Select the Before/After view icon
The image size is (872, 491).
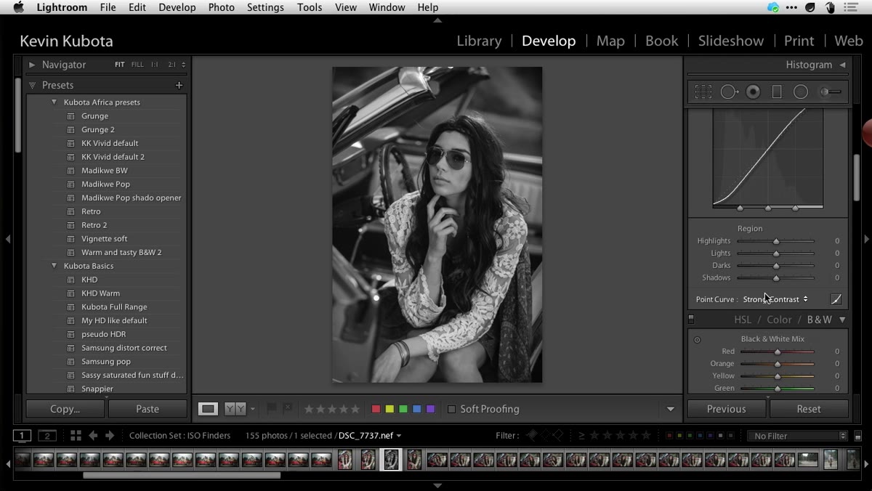coord(235,409)
